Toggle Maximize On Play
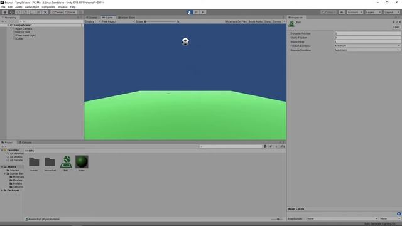This screenshot has width=402, height=226. (236, 21)
